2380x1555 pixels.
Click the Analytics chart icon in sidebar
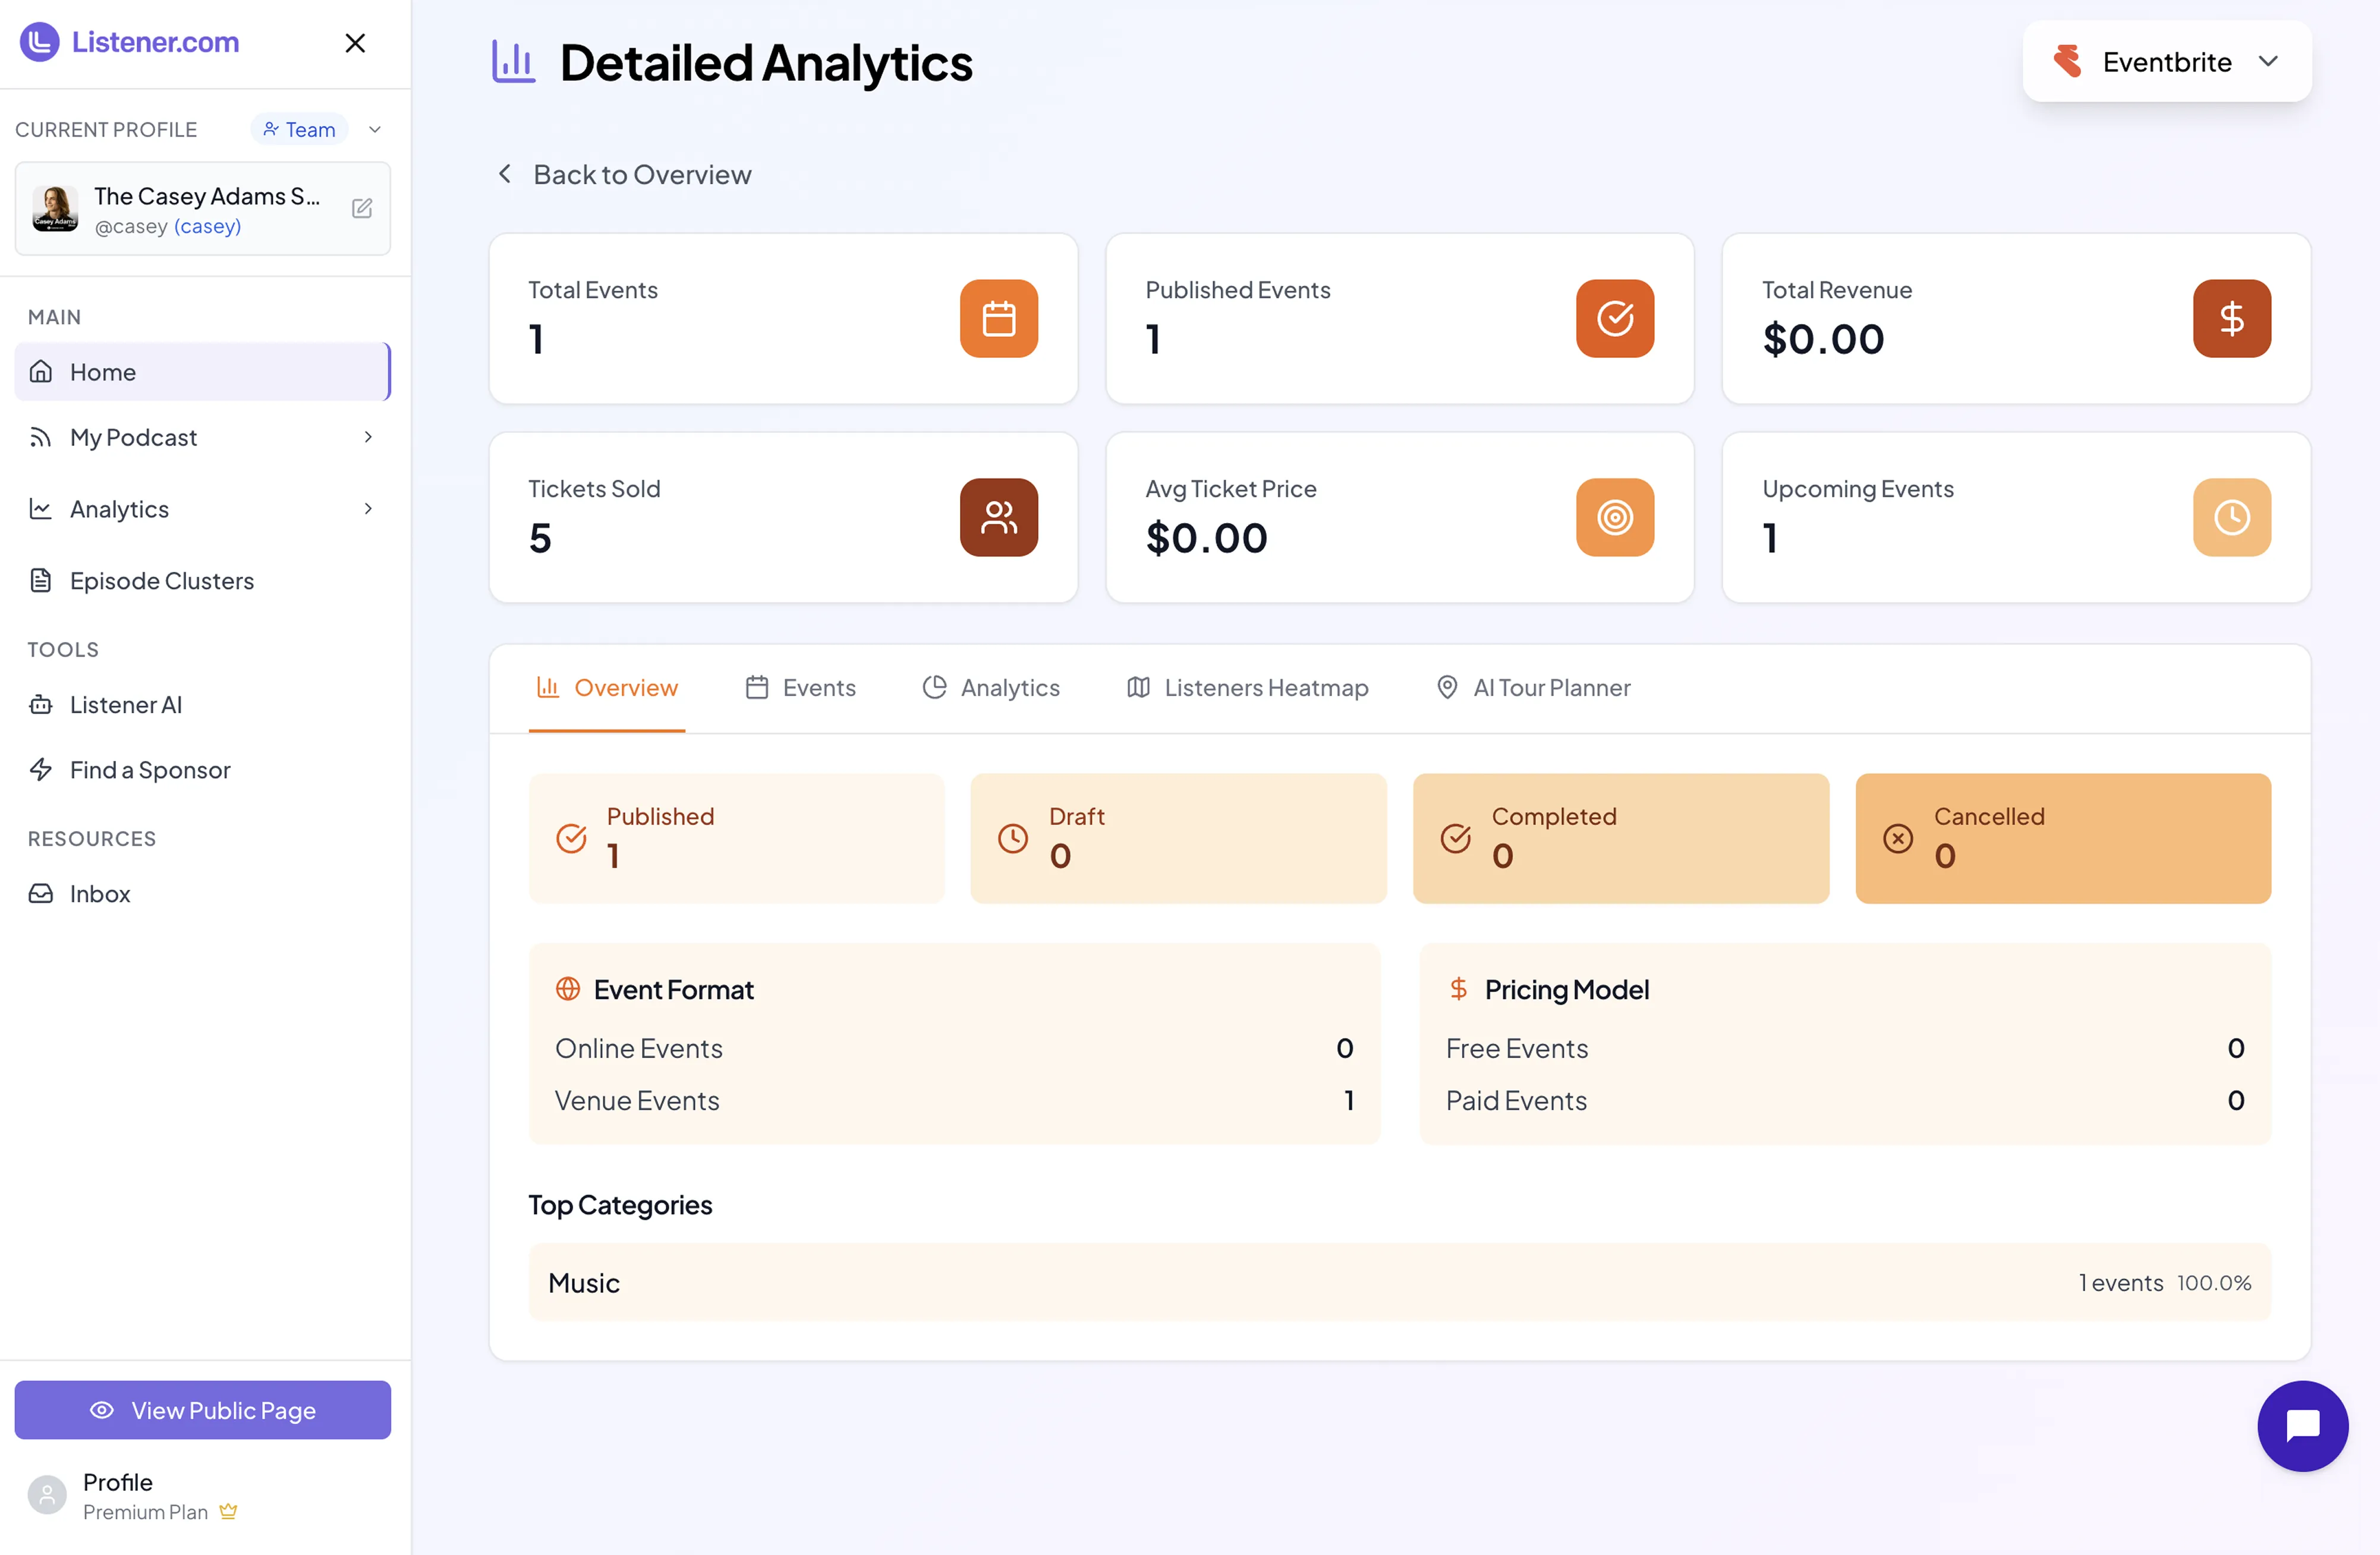click(40, 509)
